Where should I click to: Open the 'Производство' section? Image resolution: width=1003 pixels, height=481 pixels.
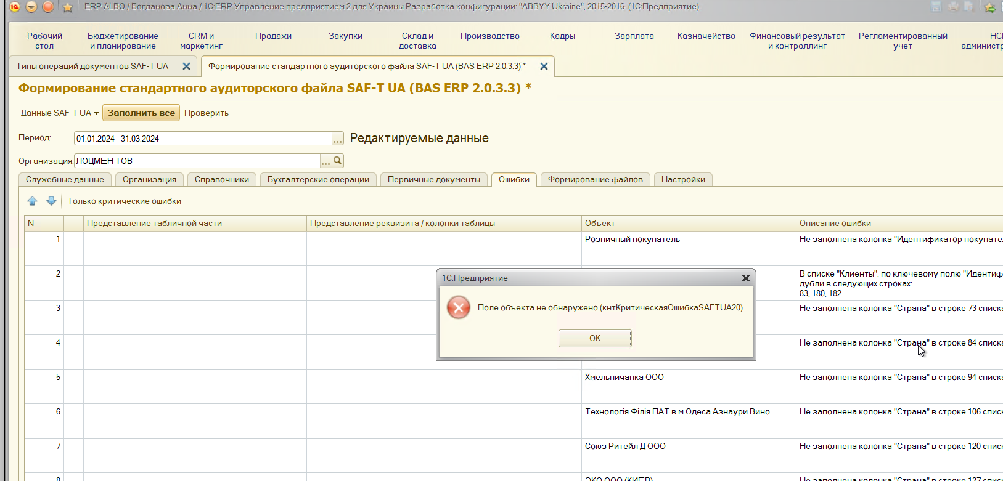coord(490,36)
